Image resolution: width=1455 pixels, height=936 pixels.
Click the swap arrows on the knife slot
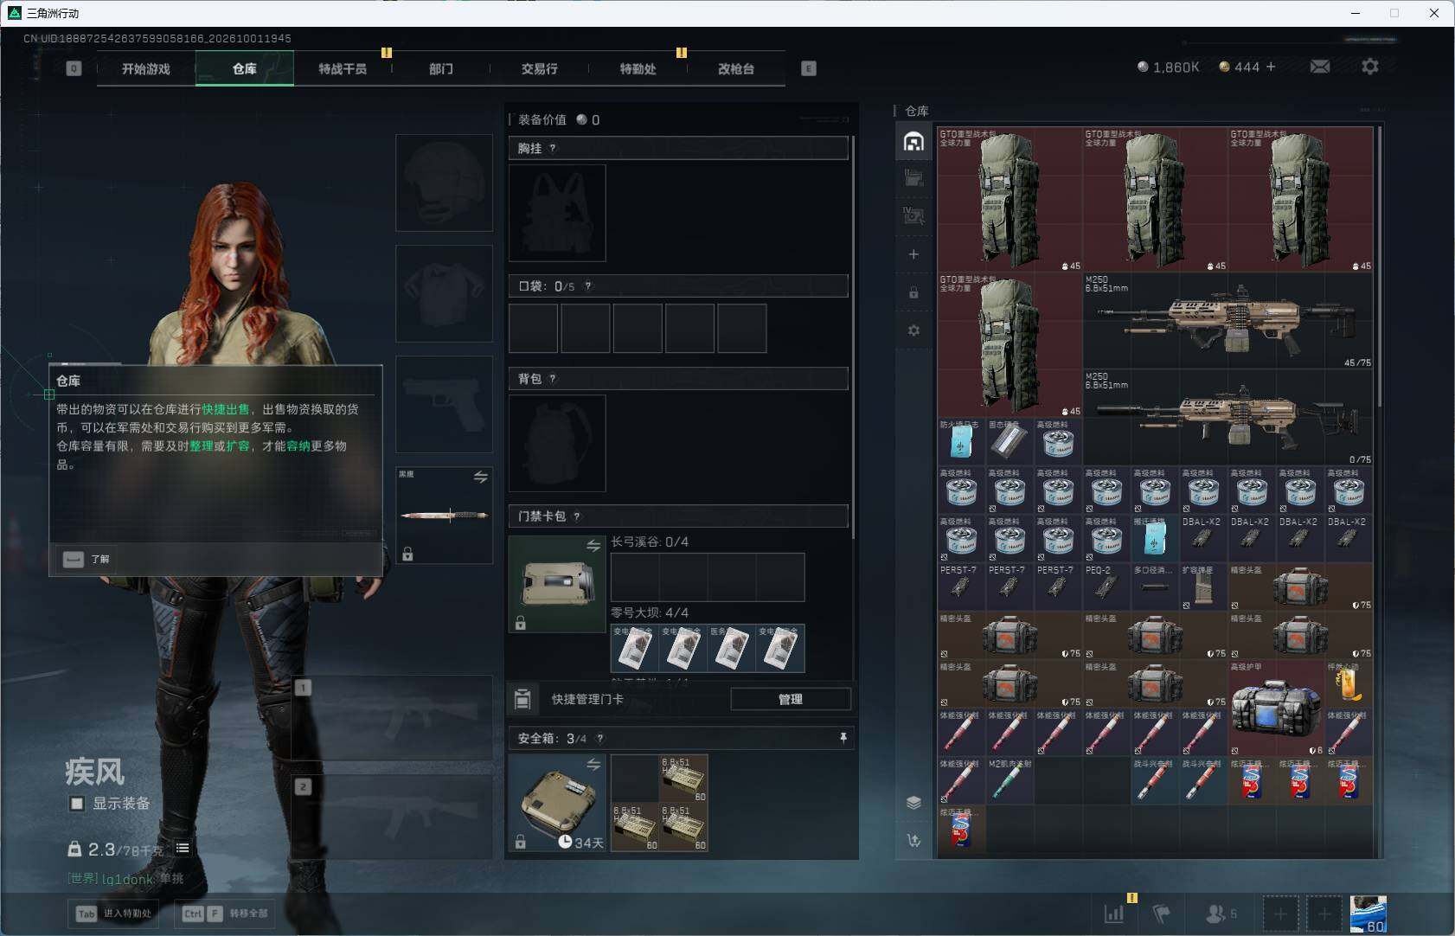tap(481, 477)
